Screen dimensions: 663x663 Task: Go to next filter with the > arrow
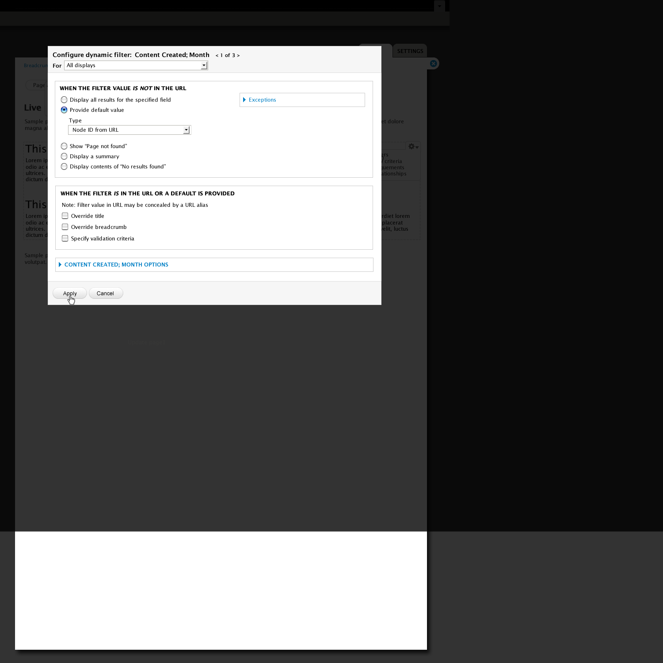(238, 56)
